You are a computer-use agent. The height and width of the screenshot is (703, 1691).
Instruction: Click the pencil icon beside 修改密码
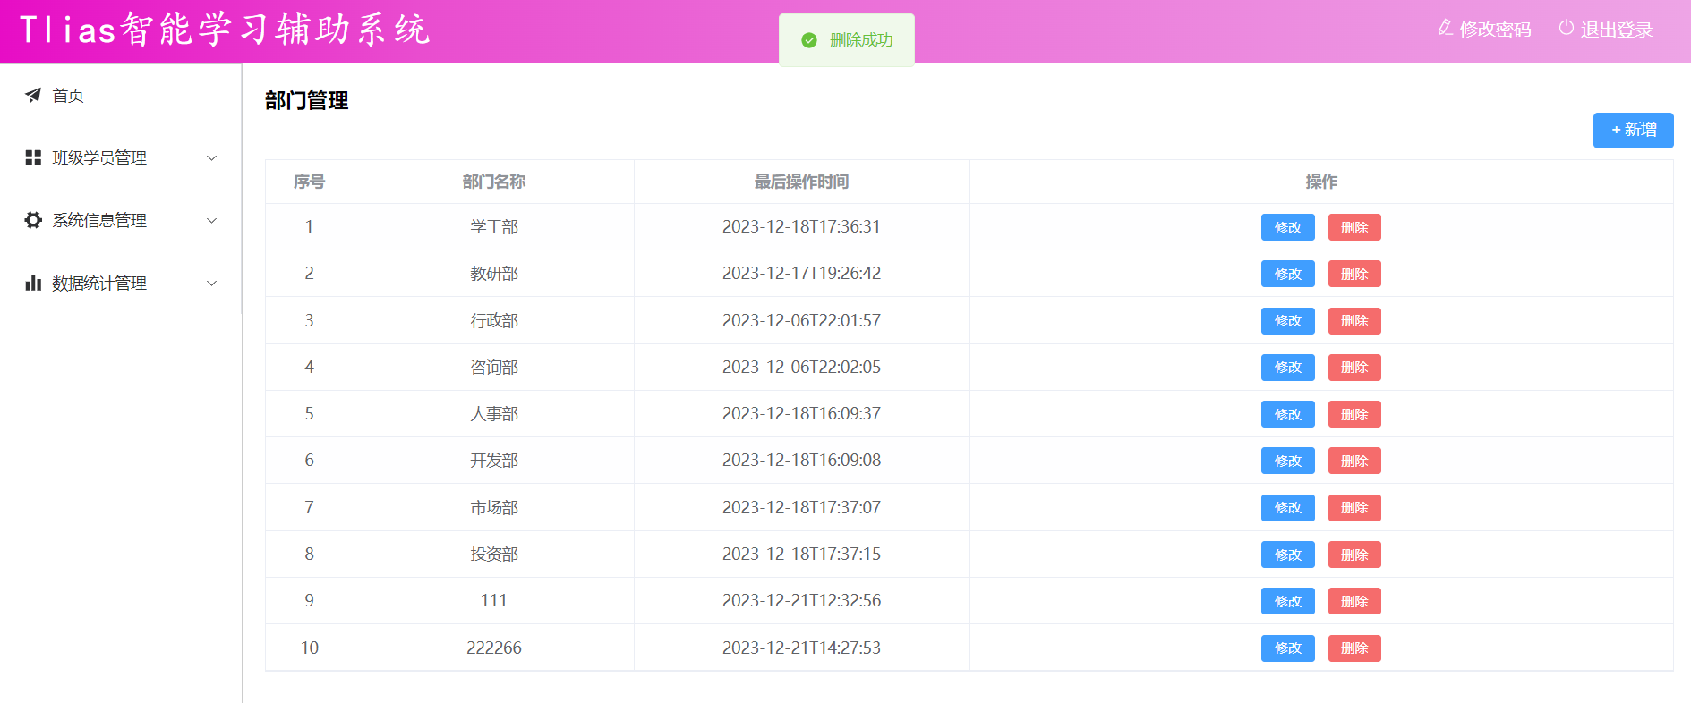click(x=1446, y=28)
